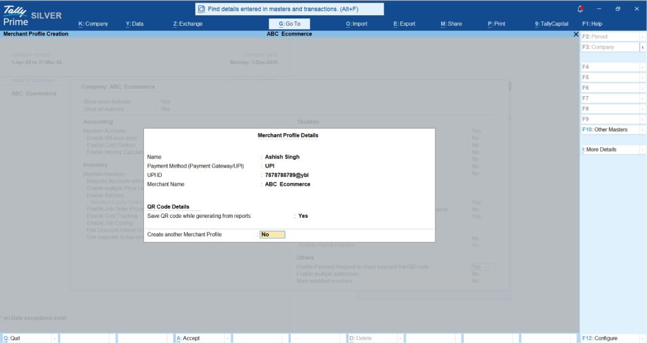Click the Name value Ashish Singh
Screen dimensions: 647x343
(282, 157)
